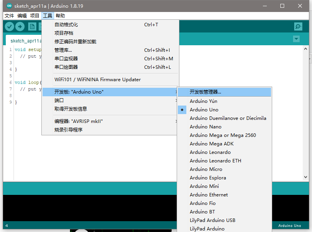This screenshot has height=232, width=312.
Task: Choose Arduino BT from list
Action: (x=225, y=212)
